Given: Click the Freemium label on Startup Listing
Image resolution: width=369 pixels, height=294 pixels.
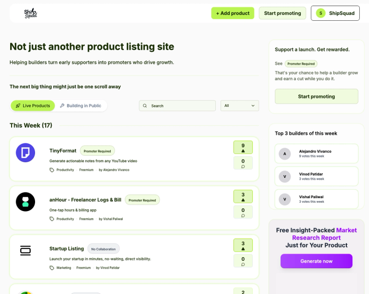Looking at the screenshot, I should pos(83,268).
